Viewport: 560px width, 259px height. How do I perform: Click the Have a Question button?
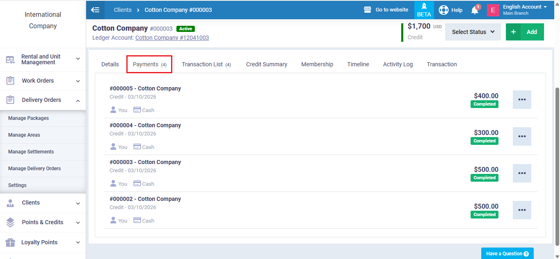pos(507,254)
